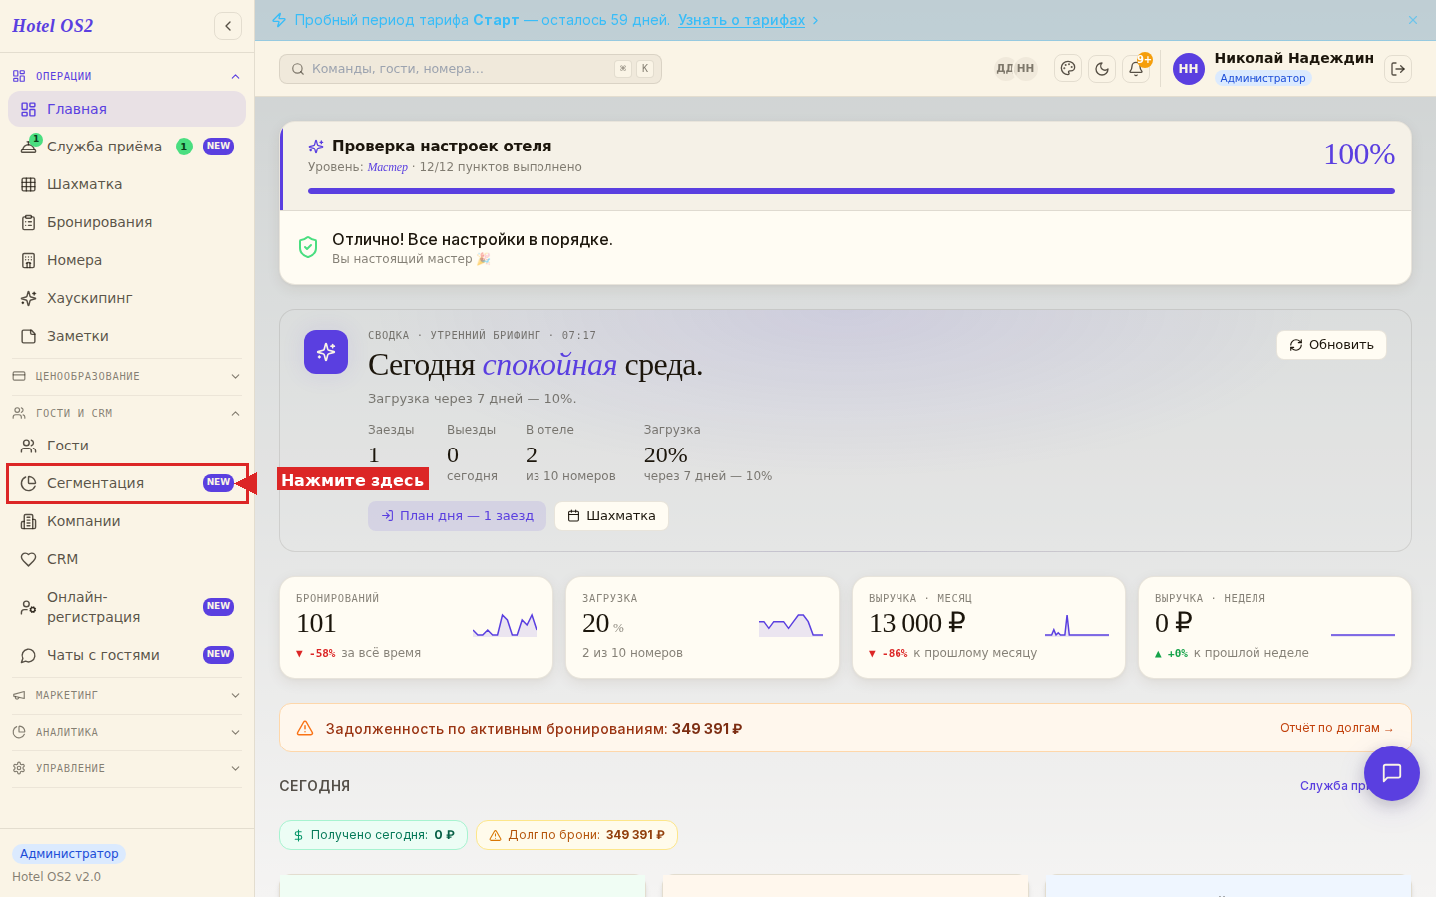Open Отчёт по долгам link
The height and width of the screenshot is (897, 1436).
pyautogui.click(x=1337, y=728)
